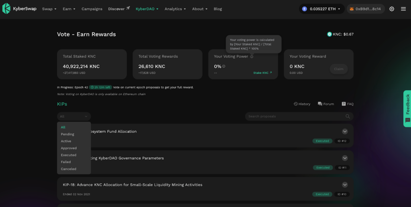Open the Discover page
This screenshot has width=411, height=207.
[x=119, y=9]
